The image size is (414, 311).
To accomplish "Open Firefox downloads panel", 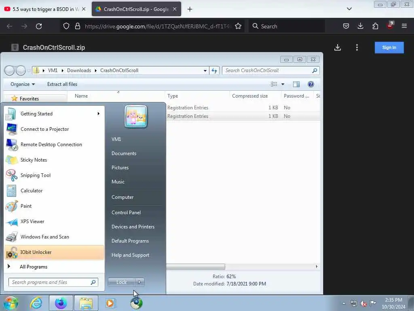I will tap(360, 26).
